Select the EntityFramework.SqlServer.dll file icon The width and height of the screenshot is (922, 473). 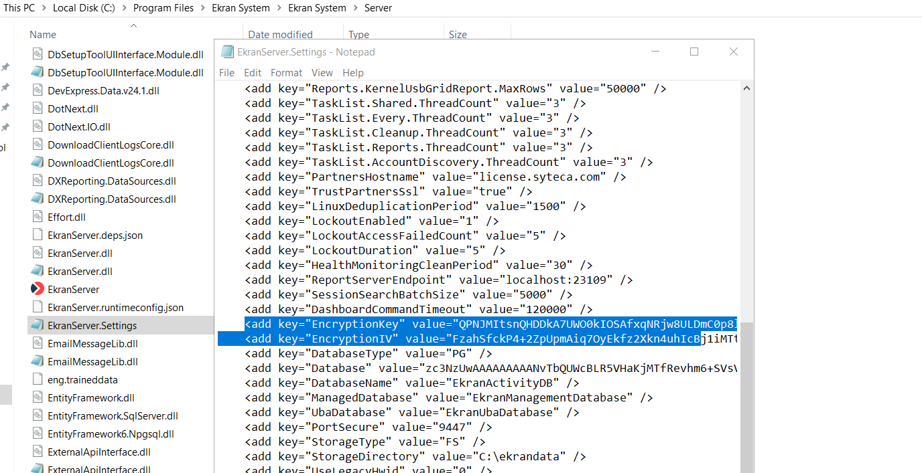pyautogui.click(x=37, y=415)
